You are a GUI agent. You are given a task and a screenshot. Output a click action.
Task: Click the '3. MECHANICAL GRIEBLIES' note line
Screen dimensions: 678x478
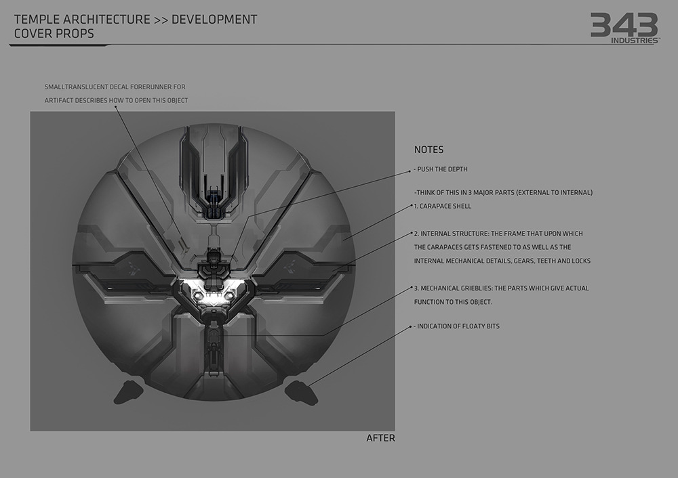tap(501, 288)
